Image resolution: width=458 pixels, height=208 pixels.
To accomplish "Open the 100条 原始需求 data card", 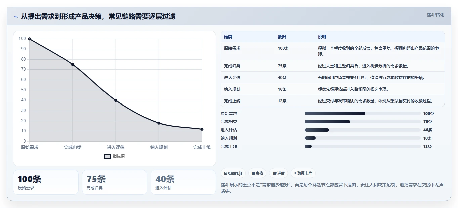I will click(46, 182).
